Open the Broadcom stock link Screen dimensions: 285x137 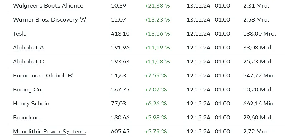click(x=27, y=118)
